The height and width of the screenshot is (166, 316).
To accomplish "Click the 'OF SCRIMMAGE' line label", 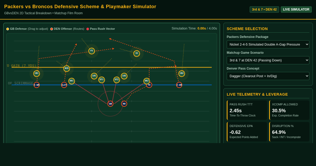I will [x=21, y=83].
